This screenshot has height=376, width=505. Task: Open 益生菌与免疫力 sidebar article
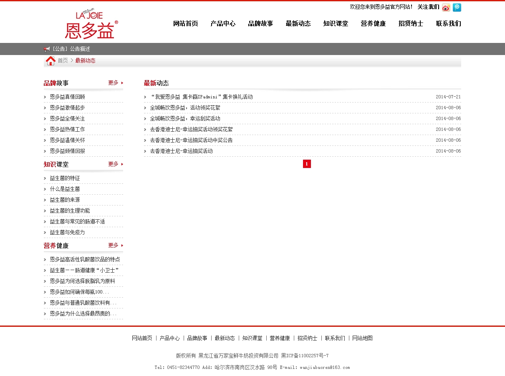67,232
